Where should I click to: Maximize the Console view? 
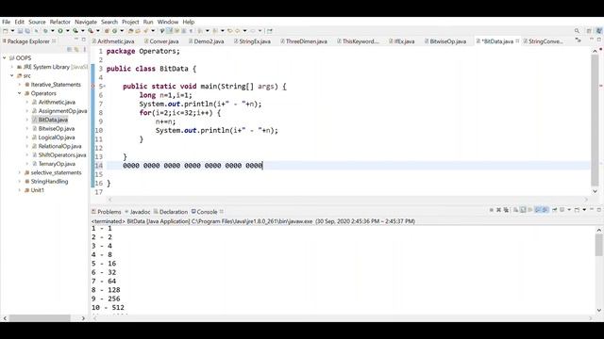599,210
